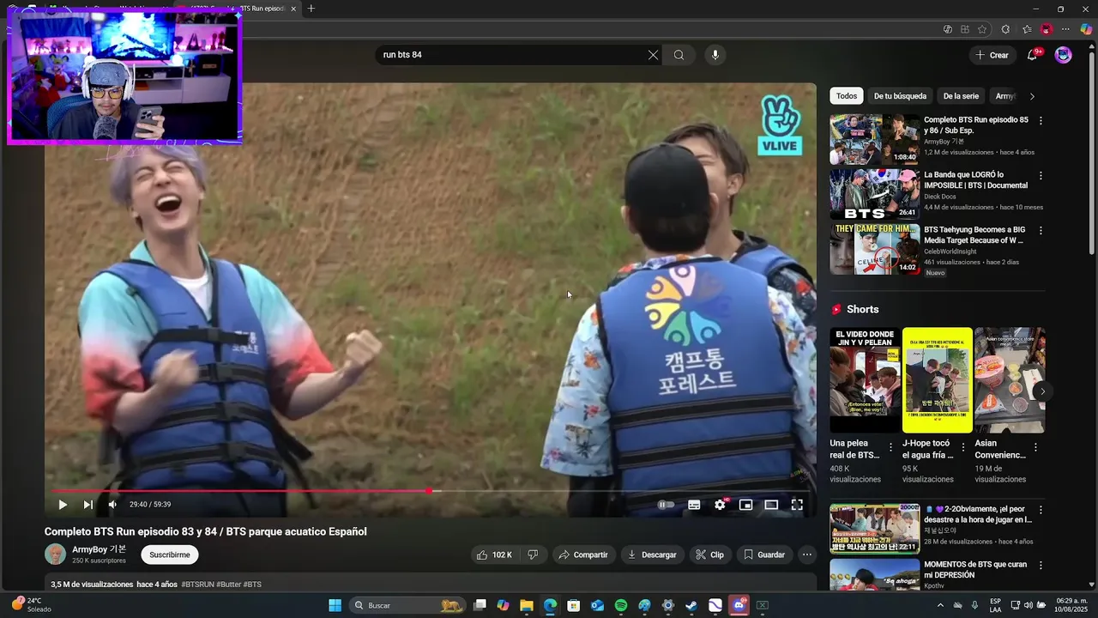The height and width of the screenshot is (618, 1098).
Task: Start voice search with microphone
Action: pyautogui.click(x=715, y=55)
